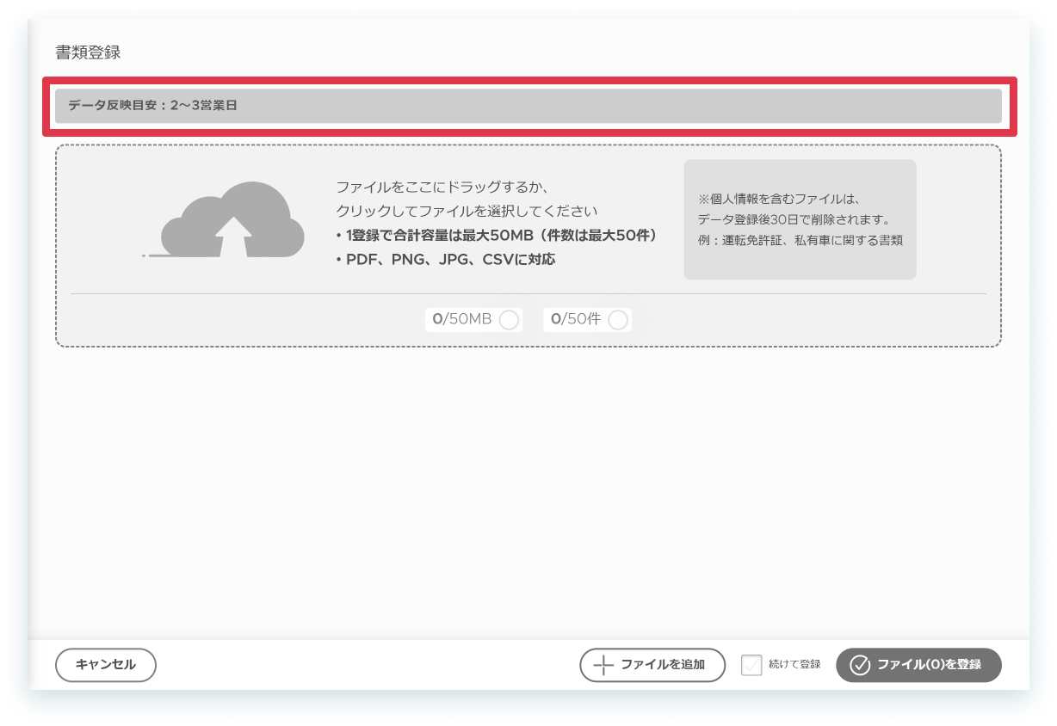Click the PDF、PNG、JPG、CSVに対応 note

tap(446, 259)
